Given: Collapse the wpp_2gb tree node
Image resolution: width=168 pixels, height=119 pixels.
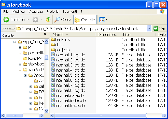Looking at the screenshot, I should [15, 42].
